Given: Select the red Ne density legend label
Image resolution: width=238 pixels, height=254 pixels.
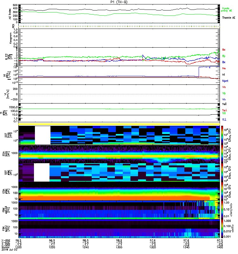Looking at the screenshot, I should [x=224, y=68].
